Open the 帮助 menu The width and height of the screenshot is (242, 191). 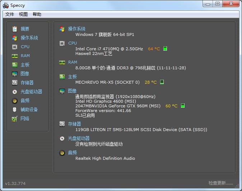coord(37,14)
